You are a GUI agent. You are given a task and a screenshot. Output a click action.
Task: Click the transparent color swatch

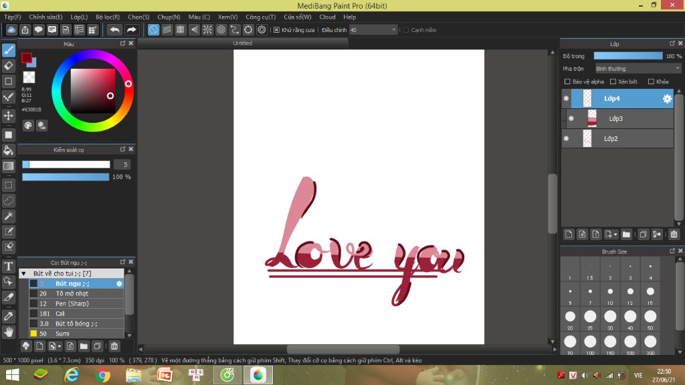point(29,78)
